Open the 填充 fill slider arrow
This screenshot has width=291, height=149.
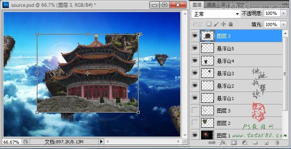click(x=283, y=24)
